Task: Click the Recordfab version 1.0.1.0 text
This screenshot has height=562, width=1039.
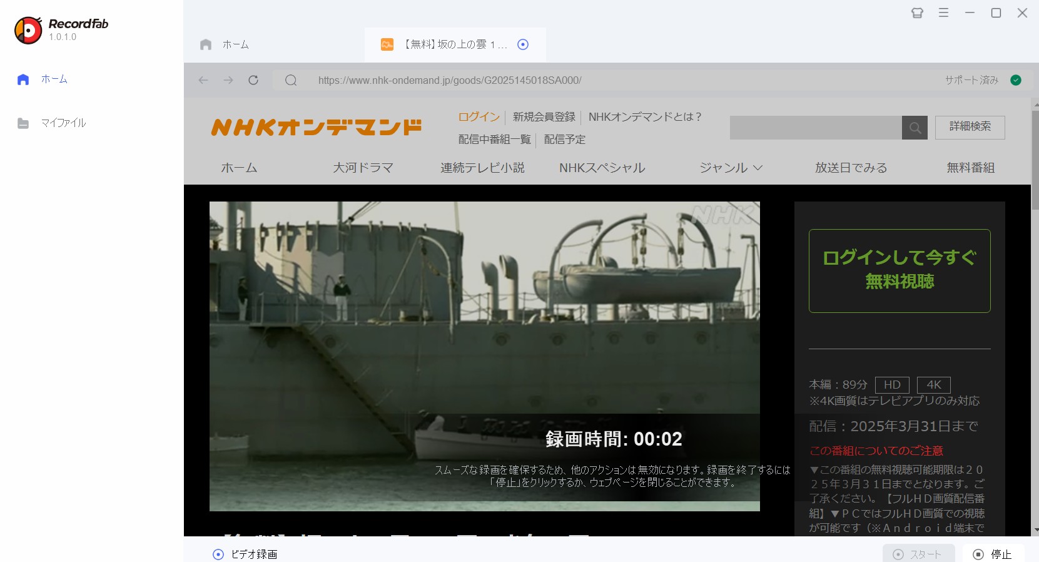Action: 63,37
